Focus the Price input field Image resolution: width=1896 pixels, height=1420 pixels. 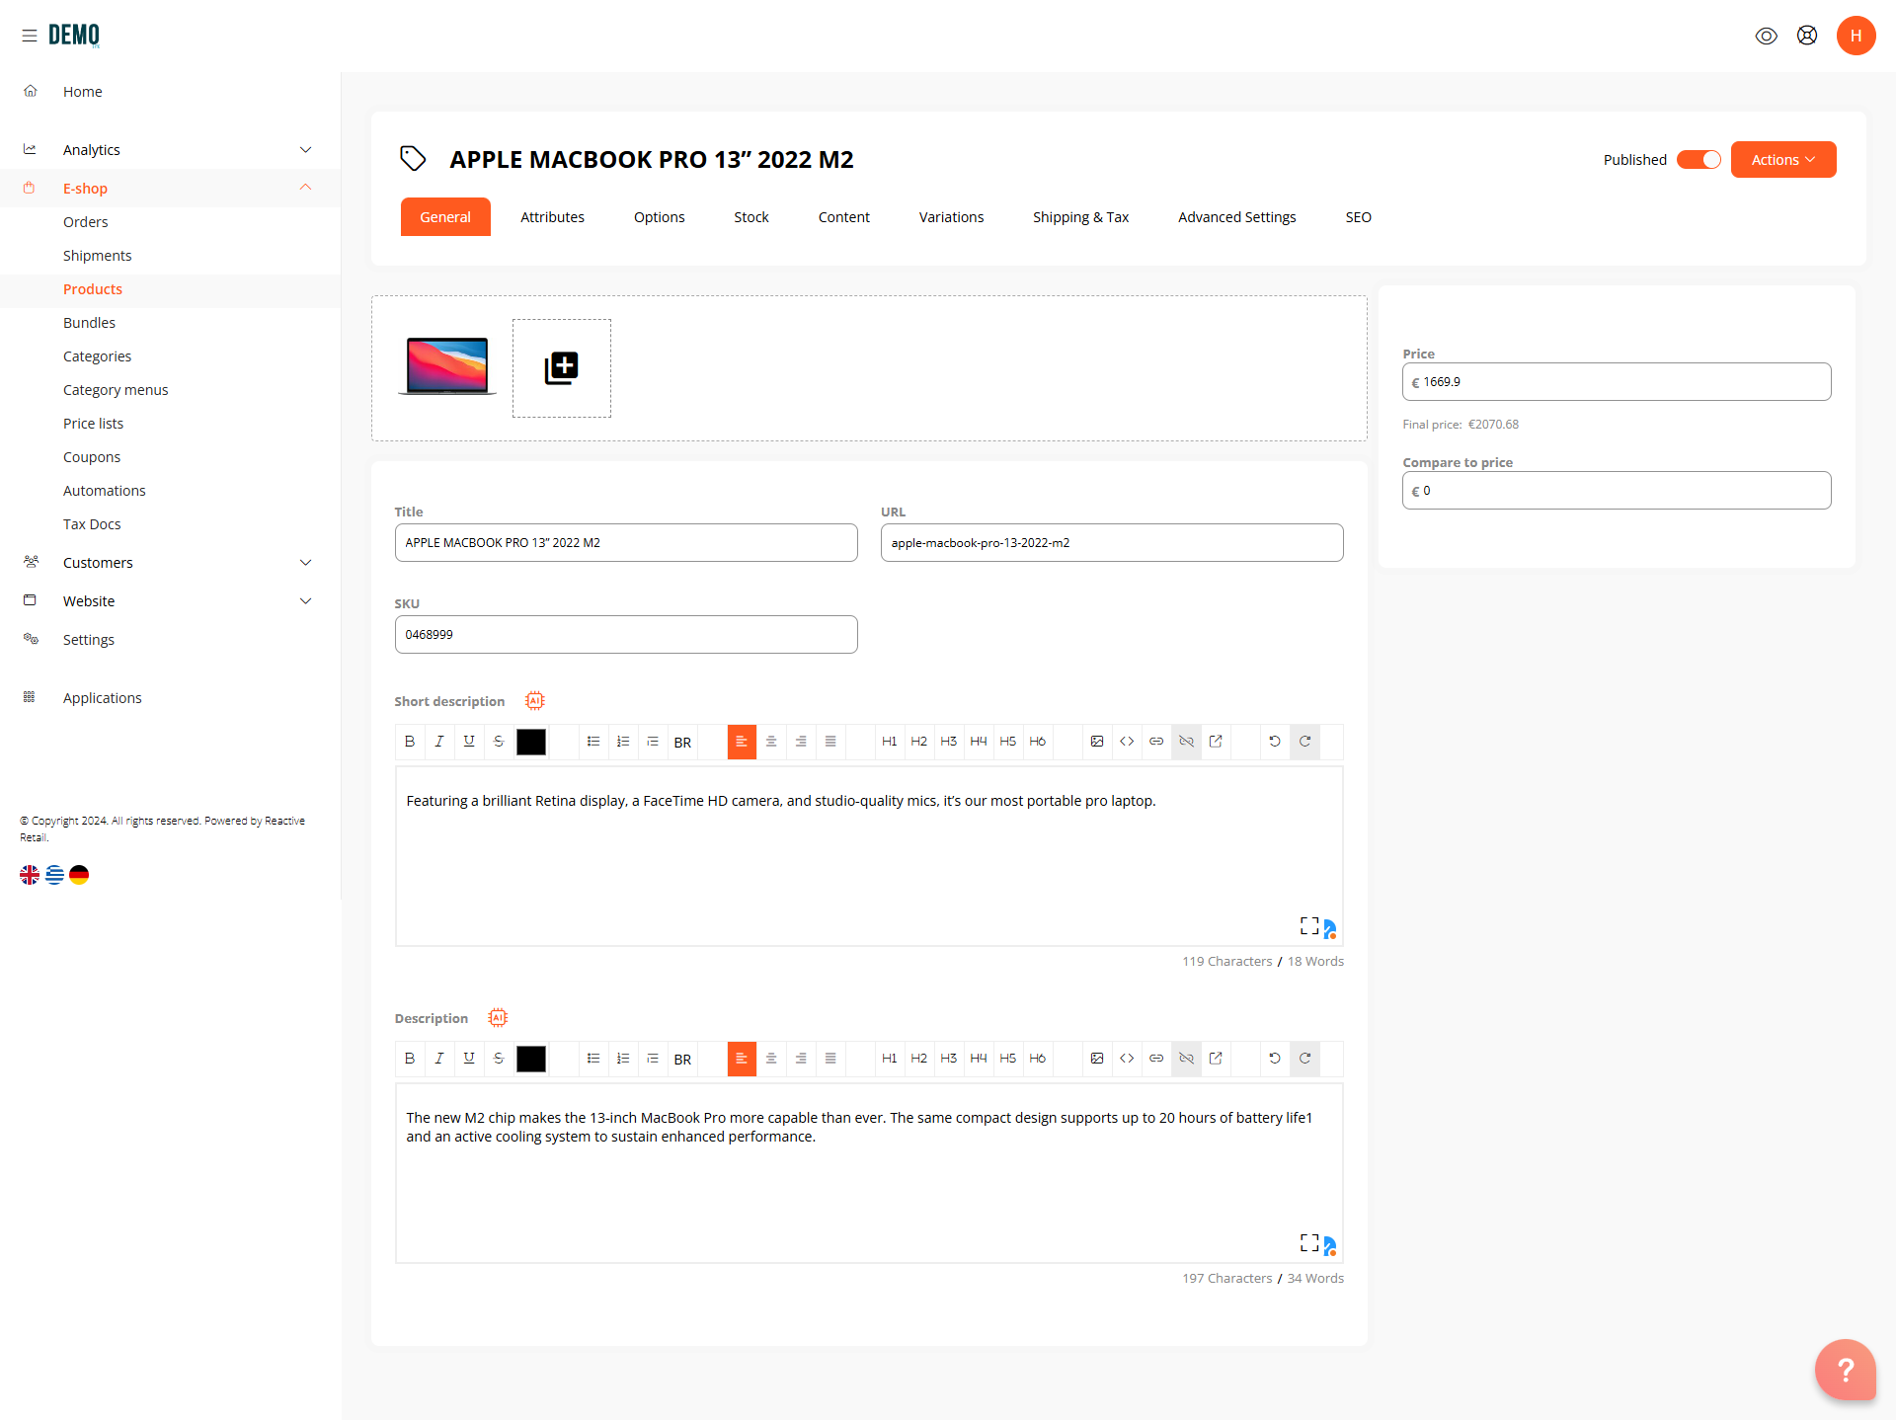1617,382
